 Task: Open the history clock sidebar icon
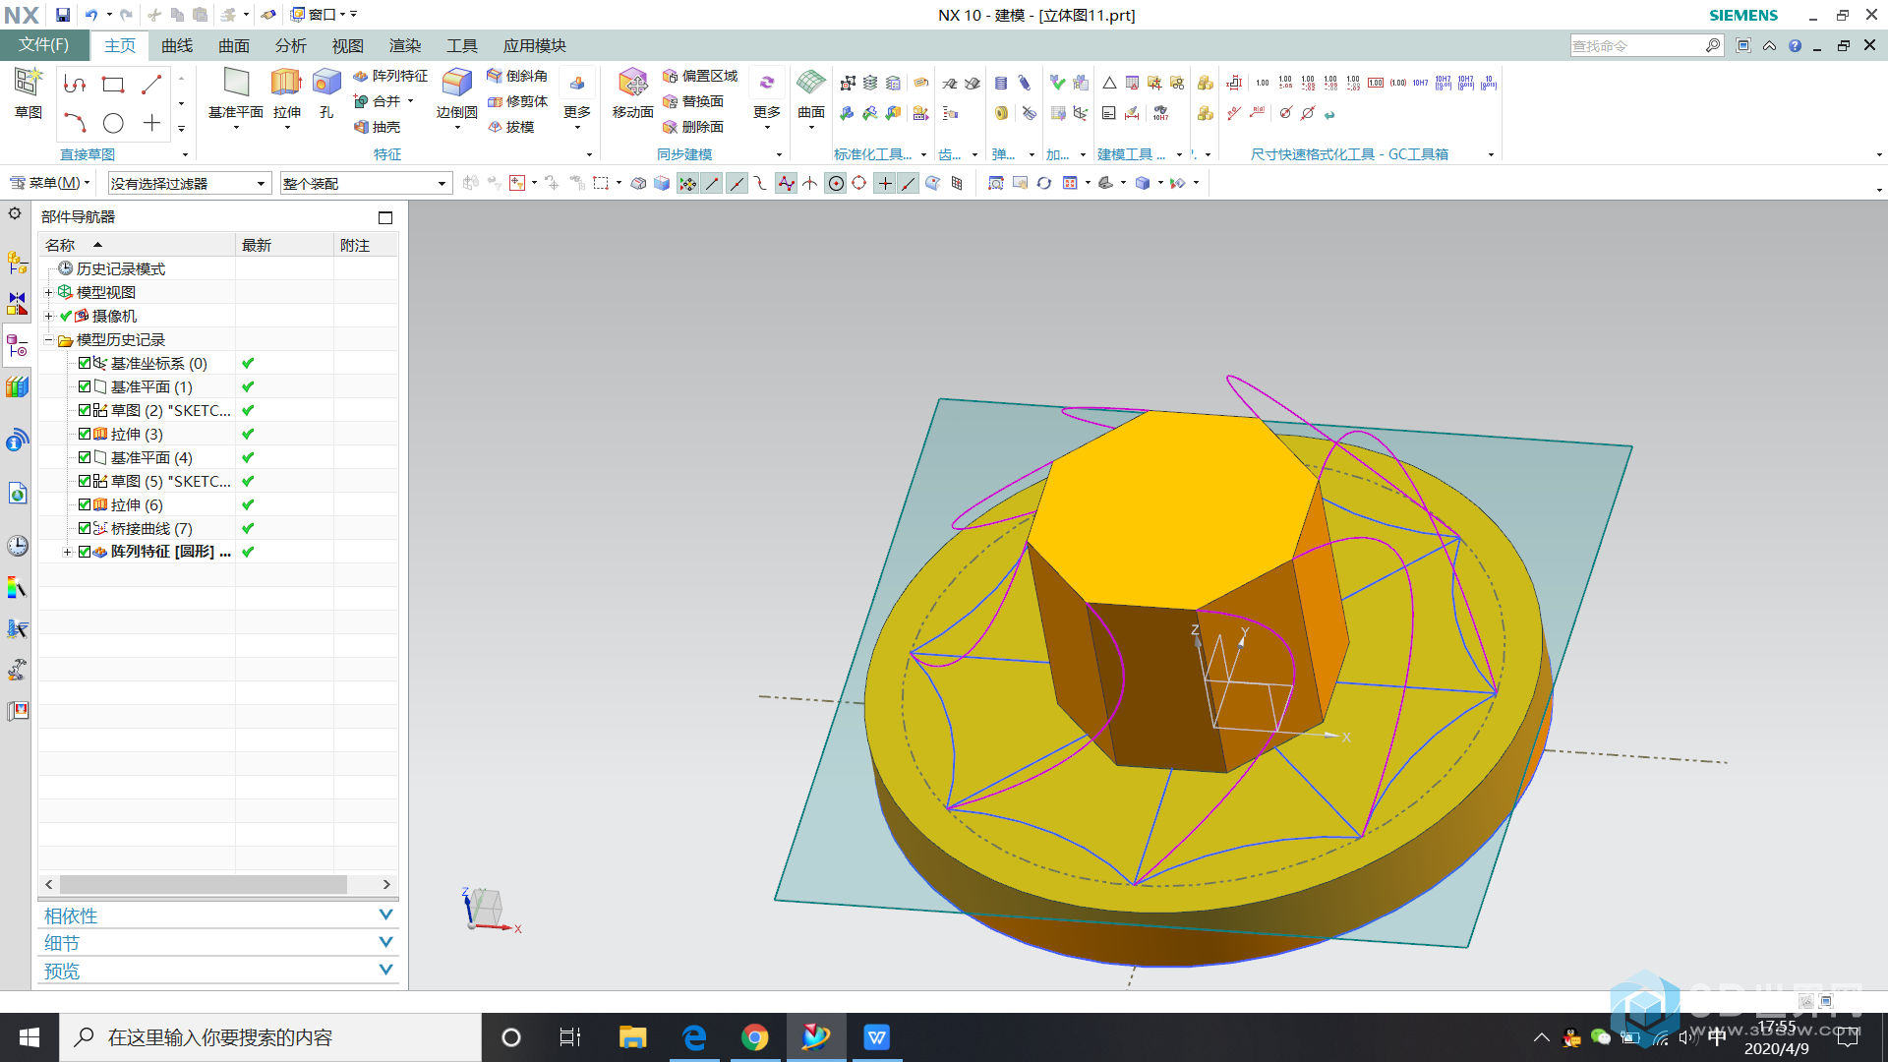17,546
